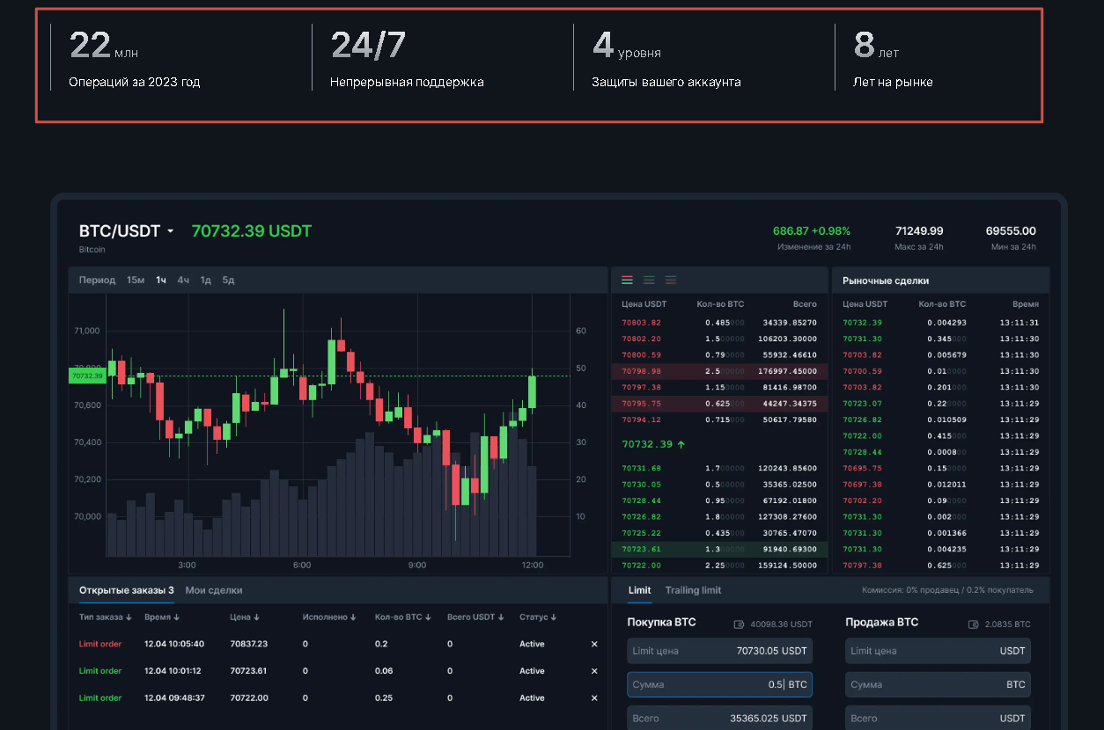Select ask row priced 70800.59
This screenshot has height=730, width=1104.
tap(719, 355)
